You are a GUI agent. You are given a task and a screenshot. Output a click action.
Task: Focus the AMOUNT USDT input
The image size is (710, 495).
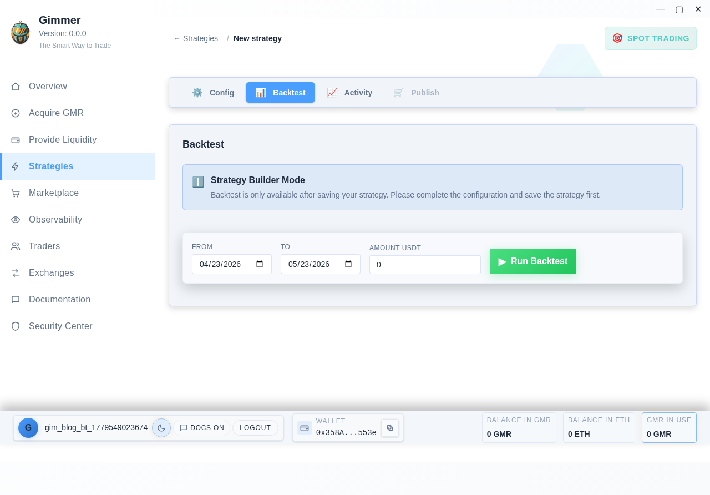pos(425,265)
